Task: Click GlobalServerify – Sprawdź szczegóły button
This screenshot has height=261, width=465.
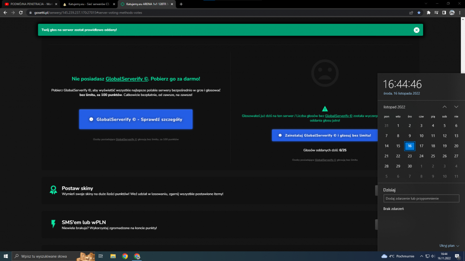Action: click(x=136, y=119)
